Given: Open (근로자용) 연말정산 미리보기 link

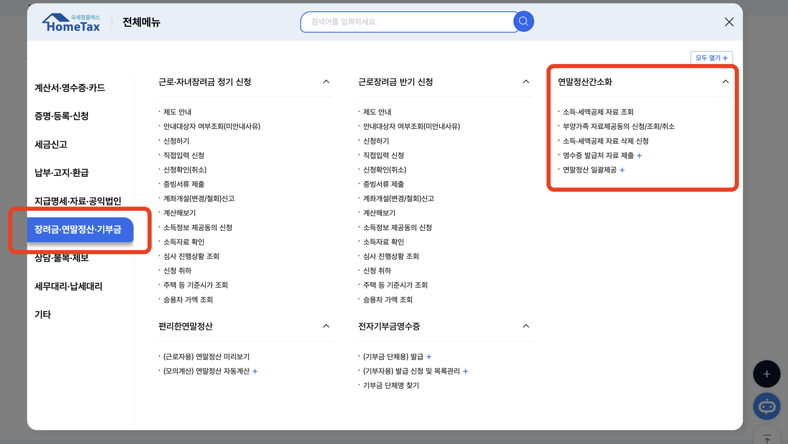Looking at the screenshot, I should point(206,357).
